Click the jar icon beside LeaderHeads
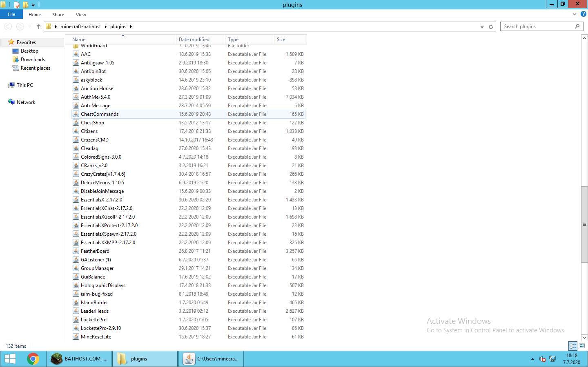Screen dimensions: 588x367 coord(76,311)
